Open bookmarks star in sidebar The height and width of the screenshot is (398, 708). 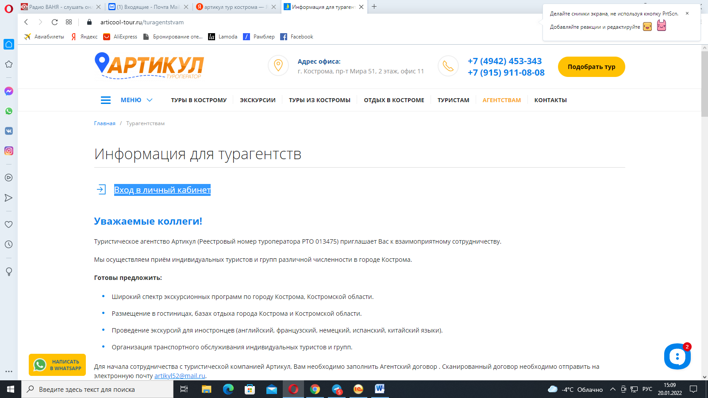[x=8, y=64]
